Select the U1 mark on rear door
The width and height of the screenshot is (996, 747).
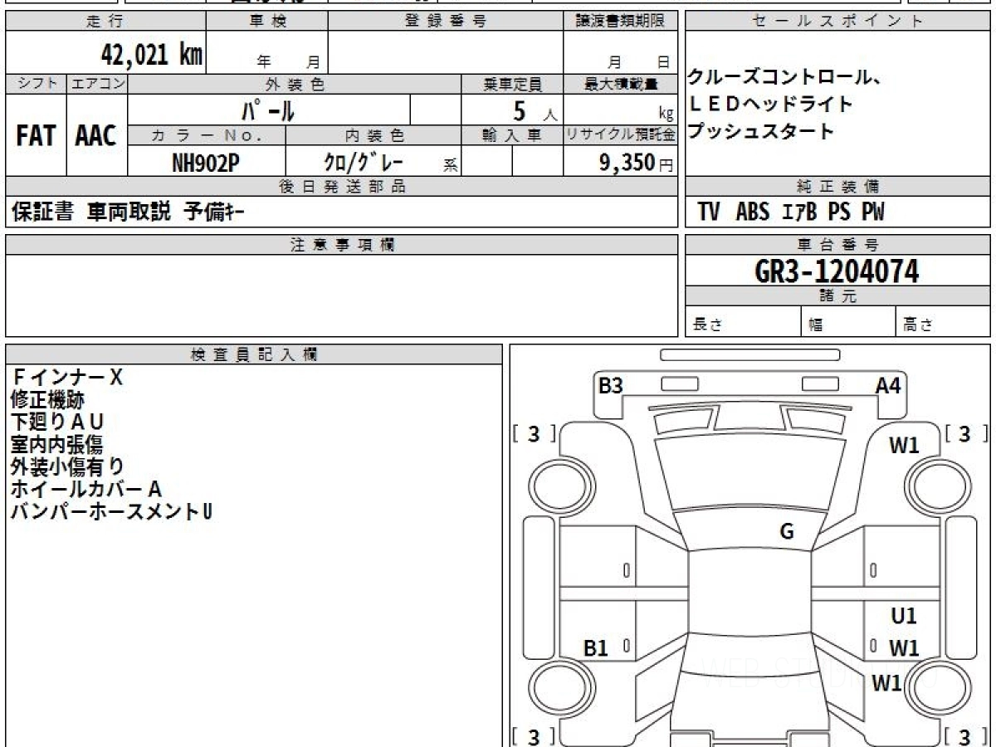point(904,617)
